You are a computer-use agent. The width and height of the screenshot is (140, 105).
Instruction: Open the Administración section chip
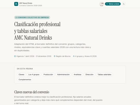click(63, 75)
